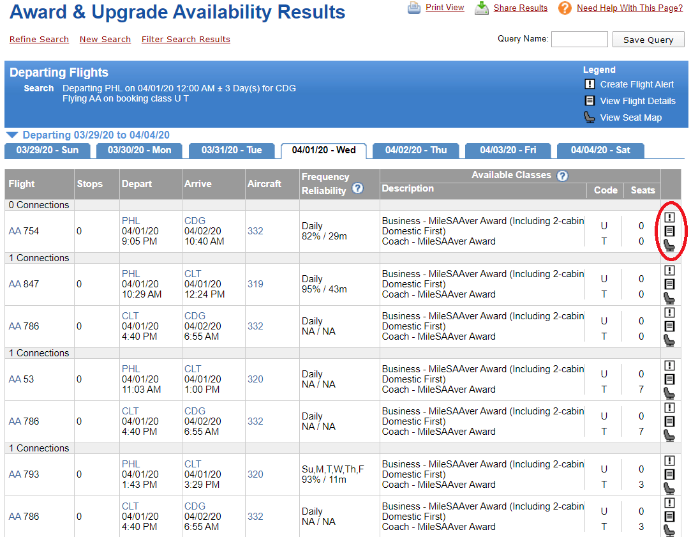Click the Share Results download icon

pos(482,8)
